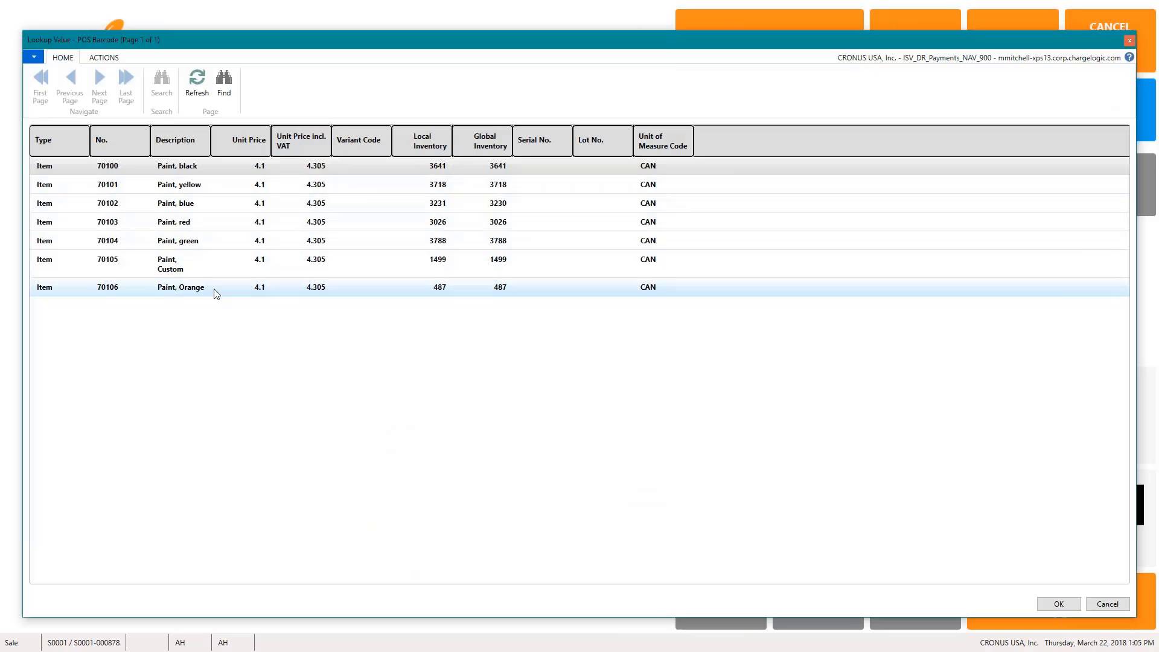Select the Paint, black item row
1159x652 pixels.
tap(177, 166)
